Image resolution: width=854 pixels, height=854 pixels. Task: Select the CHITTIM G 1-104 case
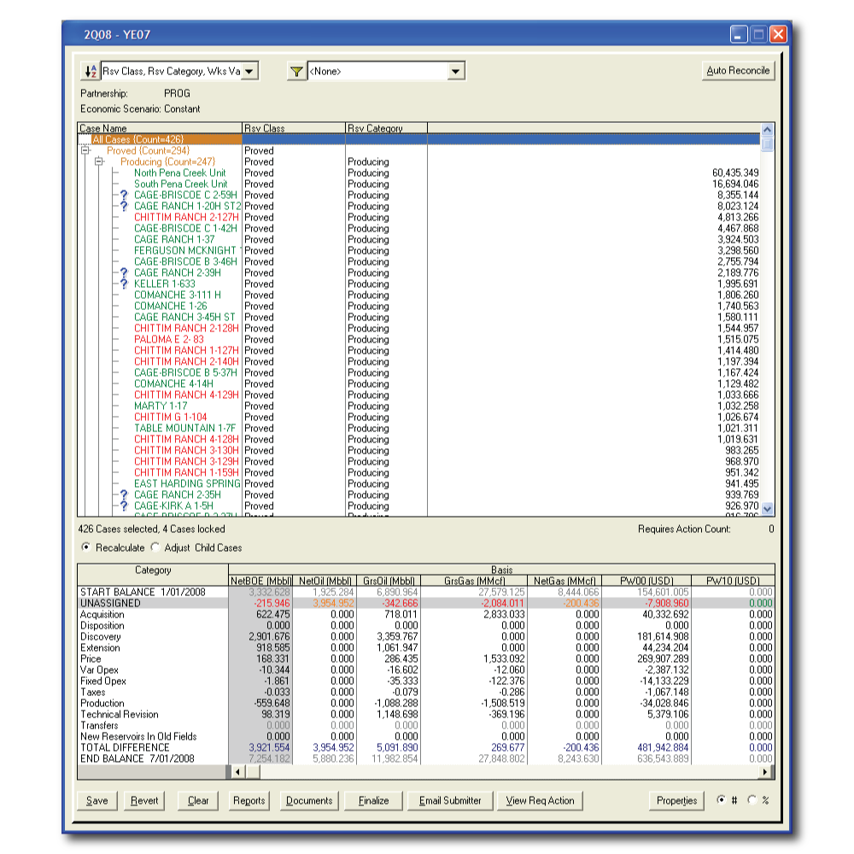171,417
